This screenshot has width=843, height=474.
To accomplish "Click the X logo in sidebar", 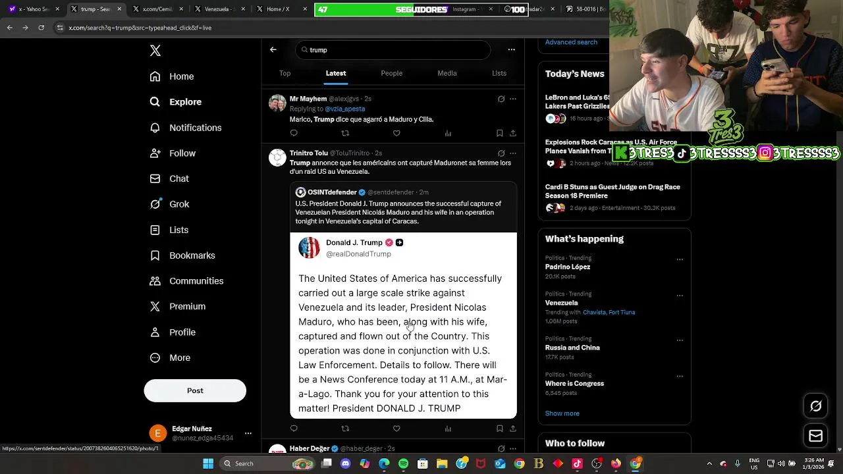I will [x=155, y=51].
